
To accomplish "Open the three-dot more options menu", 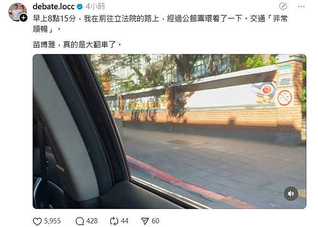I will click(x=302, y=7).
